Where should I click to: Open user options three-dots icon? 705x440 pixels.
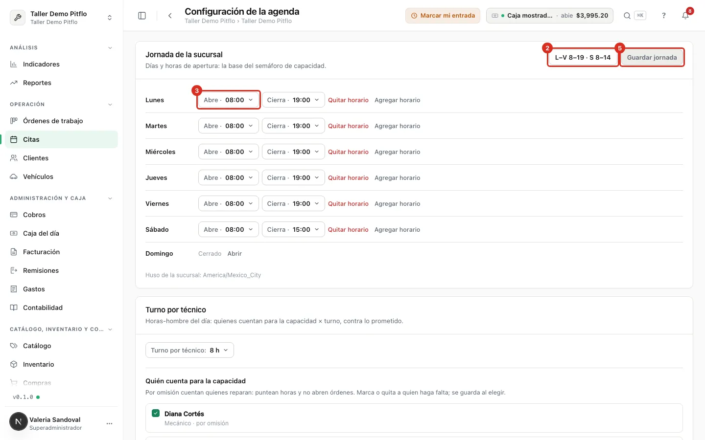[109, 423]
